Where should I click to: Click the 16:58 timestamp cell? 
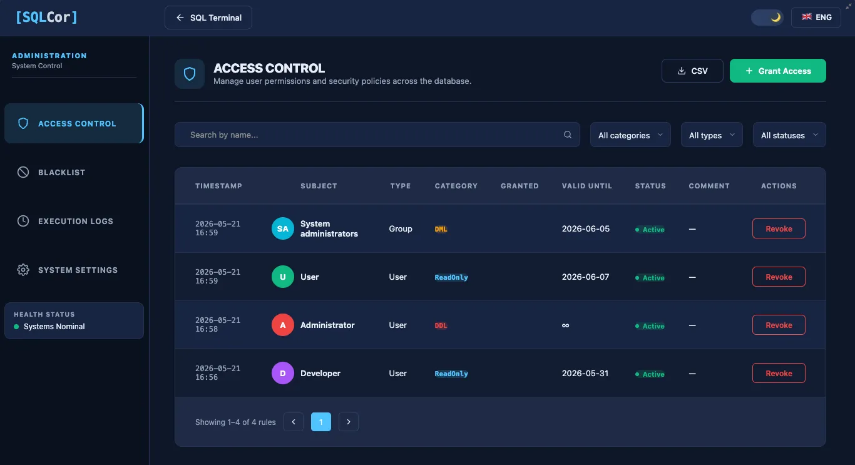pyautogui.click(x=218, y=325)
